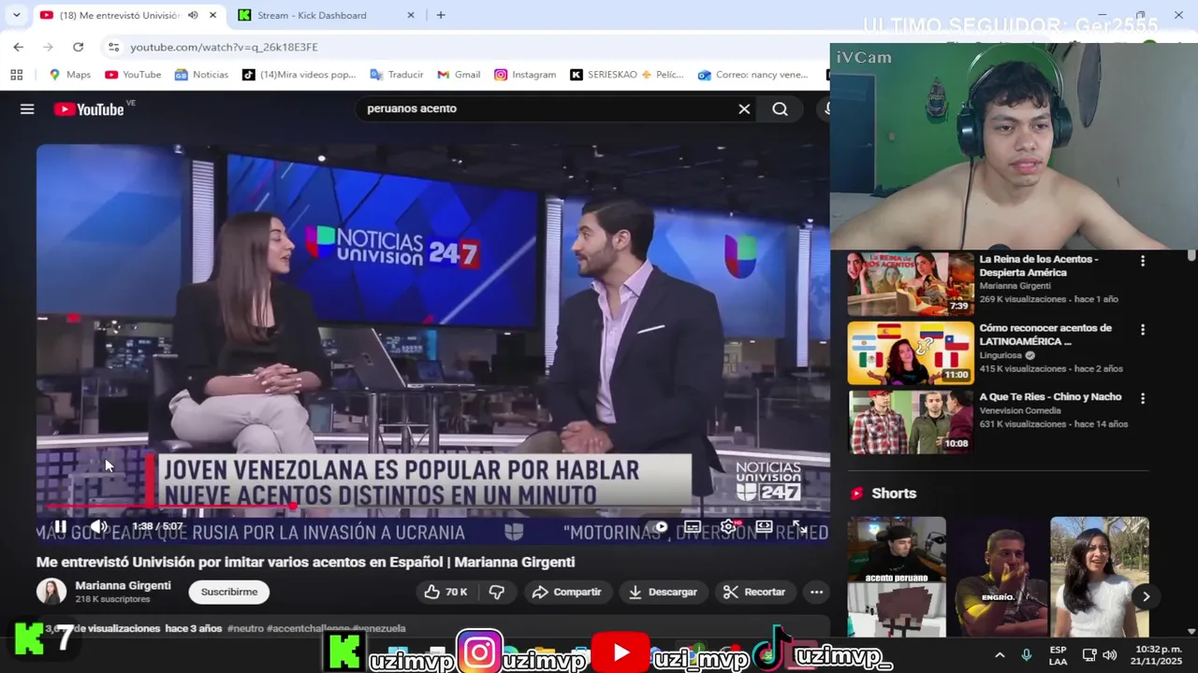Share the video via Compartir

click(567, 592)
